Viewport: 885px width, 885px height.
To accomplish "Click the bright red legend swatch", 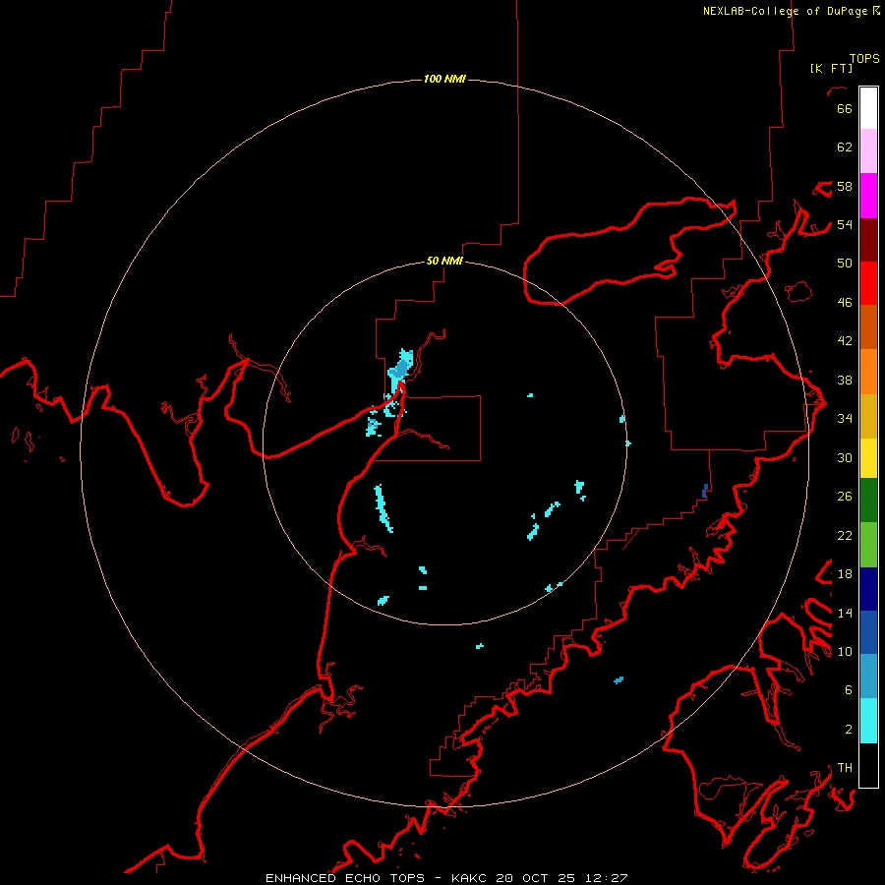I will tap(868, 283).
